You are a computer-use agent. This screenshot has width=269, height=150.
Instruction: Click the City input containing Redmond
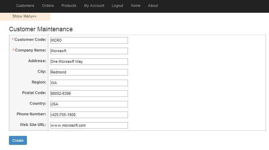click(x=89, y=72)
